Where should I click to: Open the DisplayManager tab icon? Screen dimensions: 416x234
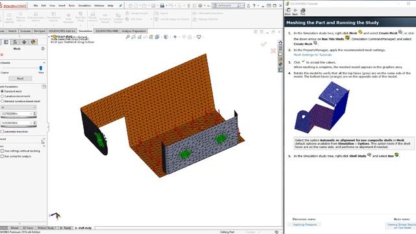[33, 42]
